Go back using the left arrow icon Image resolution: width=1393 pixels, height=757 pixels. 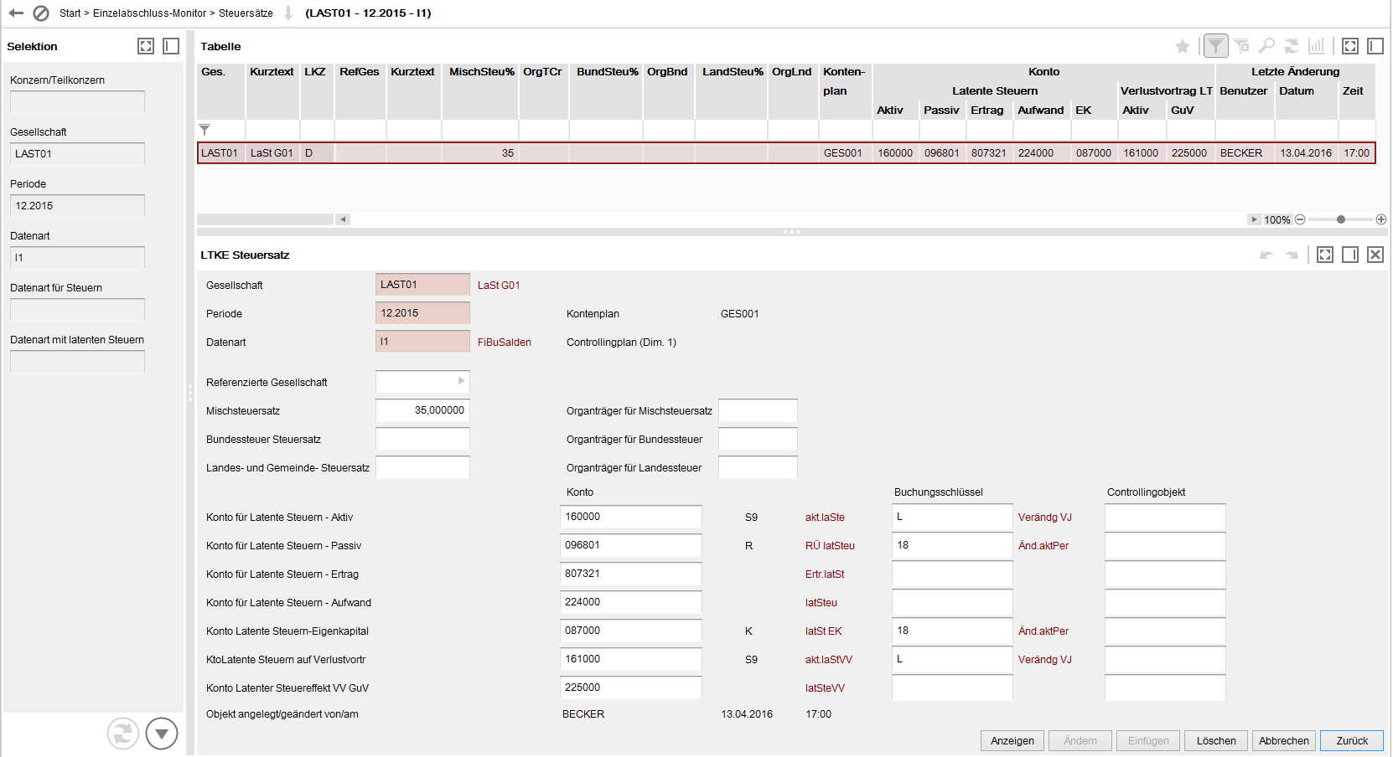[x=16, y=13]
